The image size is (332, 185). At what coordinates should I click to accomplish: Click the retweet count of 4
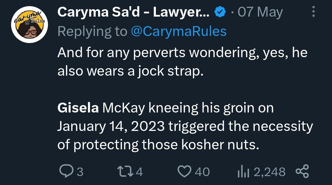(x=139, y=172)
